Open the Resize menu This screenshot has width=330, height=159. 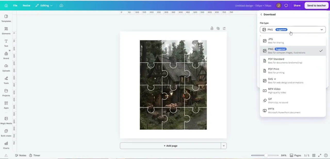click(26, 5)
